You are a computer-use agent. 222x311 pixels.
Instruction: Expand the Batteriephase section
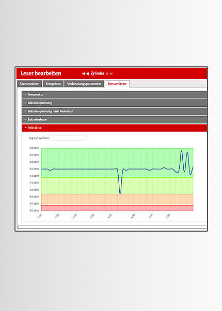point(115,120)
